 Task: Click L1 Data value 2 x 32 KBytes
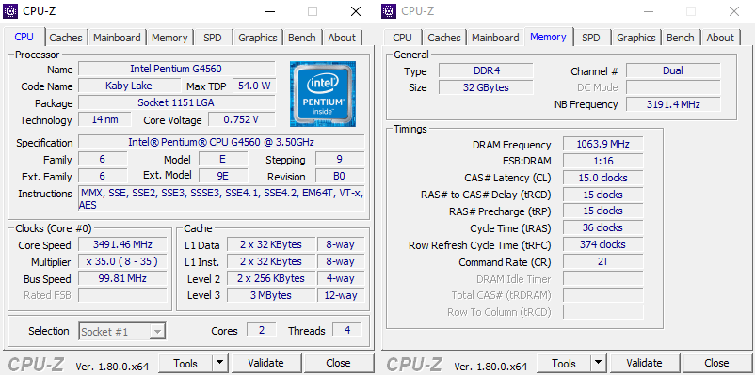click(x=270, y=244)
